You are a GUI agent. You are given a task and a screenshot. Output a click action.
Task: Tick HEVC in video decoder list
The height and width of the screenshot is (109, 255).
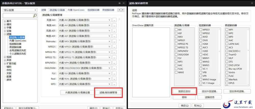(x=201, y=55)
